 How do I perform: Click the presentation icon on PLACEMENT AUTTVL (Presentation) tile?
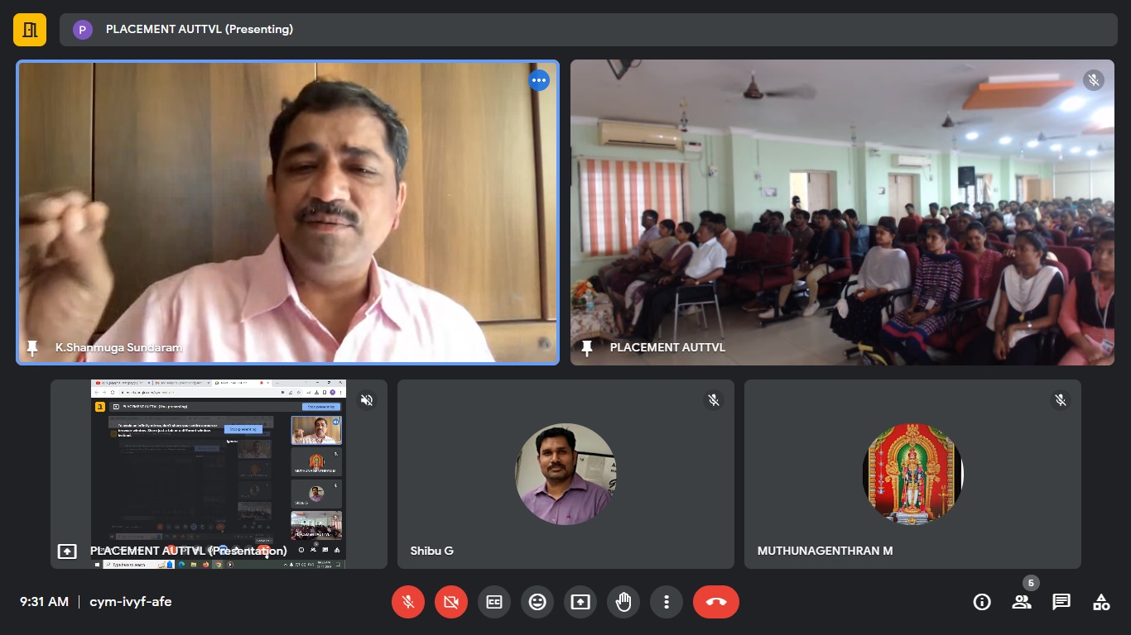coord(67,551)
